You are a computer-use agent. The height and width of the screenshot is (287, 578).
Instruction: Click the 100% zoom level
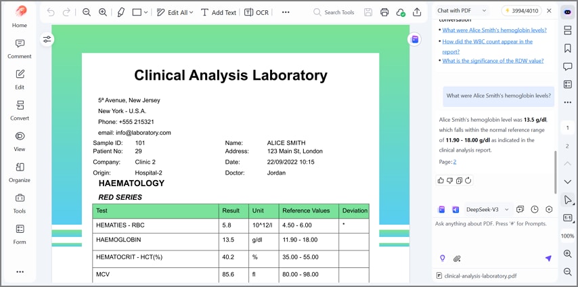[x=568, y=236]
